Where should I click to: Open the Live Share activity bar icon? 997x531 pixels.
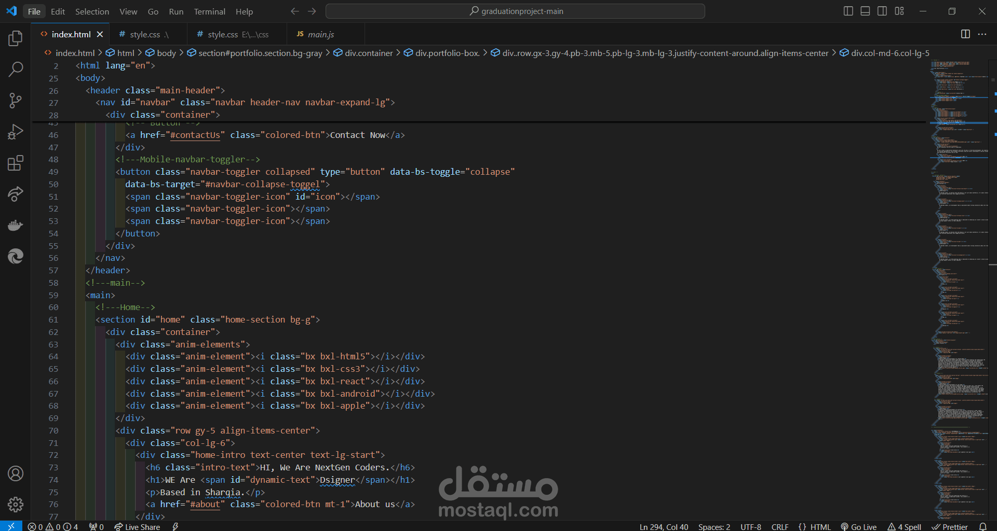click(16, 194)
